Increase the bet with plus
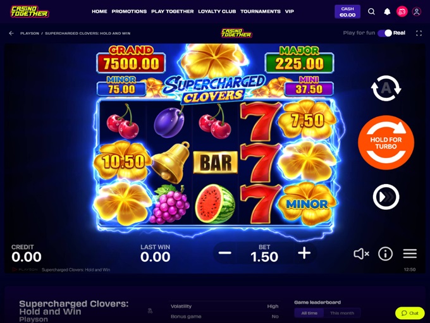 pyautogui.click(x=304, y=253)
